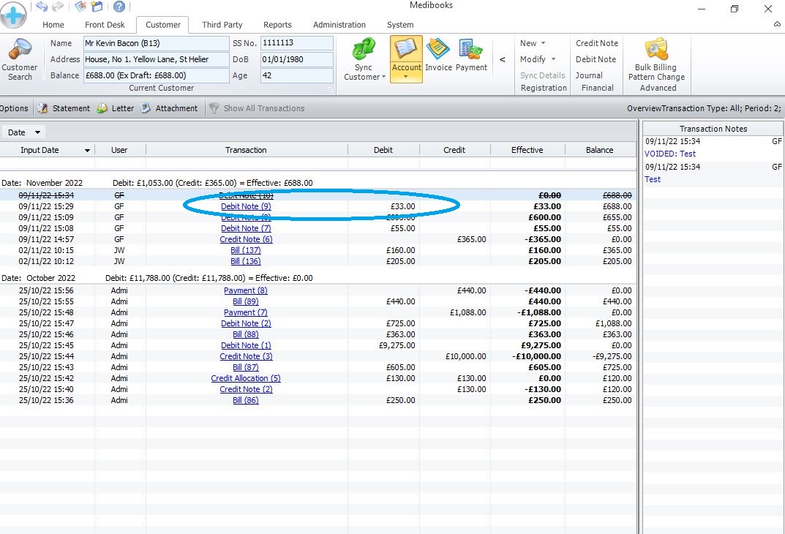Click the Attachment toolbar button
Viewport: 785px width, 534px height.
tap(169, 108)
